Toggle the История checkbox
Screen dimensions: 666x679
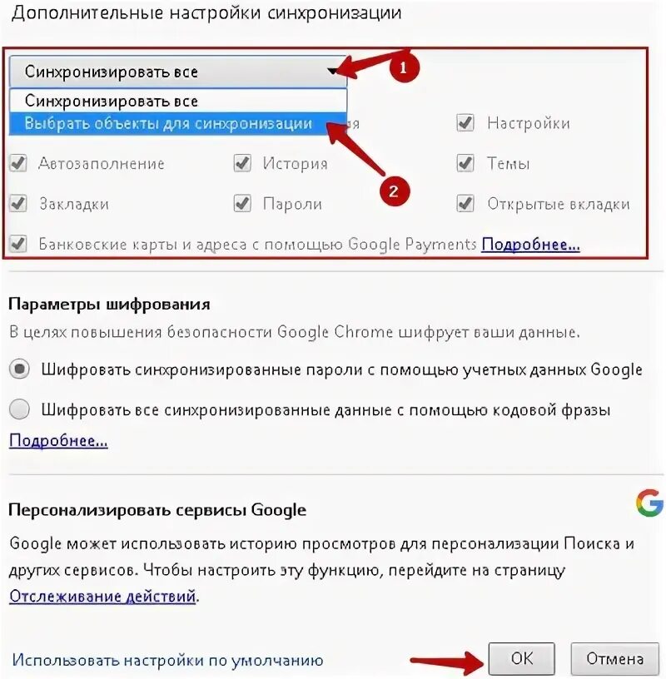tap(242, 163)
